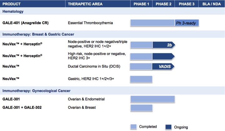Click the dark blue Ongoing legend swatch
Screen dimensions: 225x131
[x=169, y=126]
